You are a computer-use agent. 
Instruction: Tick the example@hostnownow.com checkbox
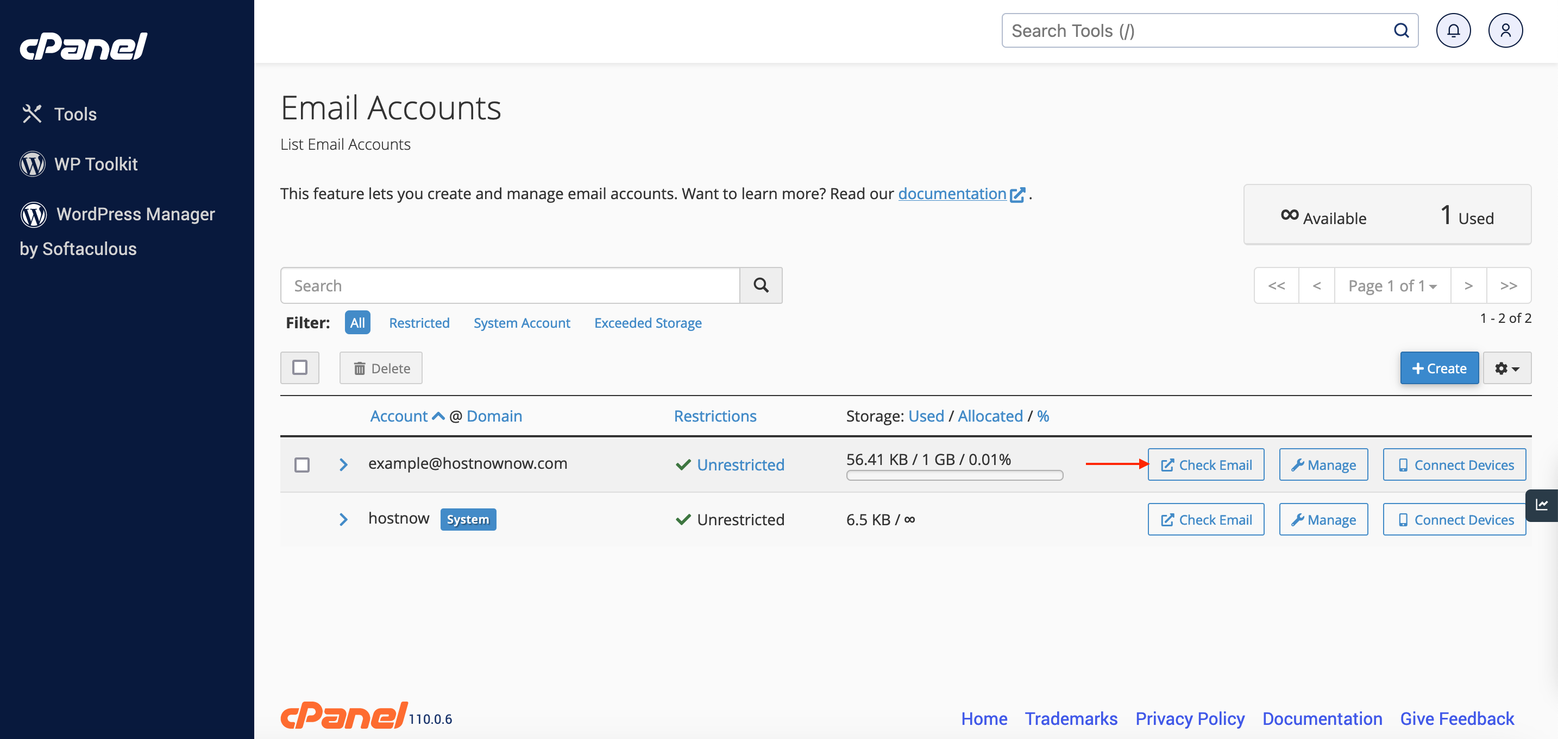[302, 464]
